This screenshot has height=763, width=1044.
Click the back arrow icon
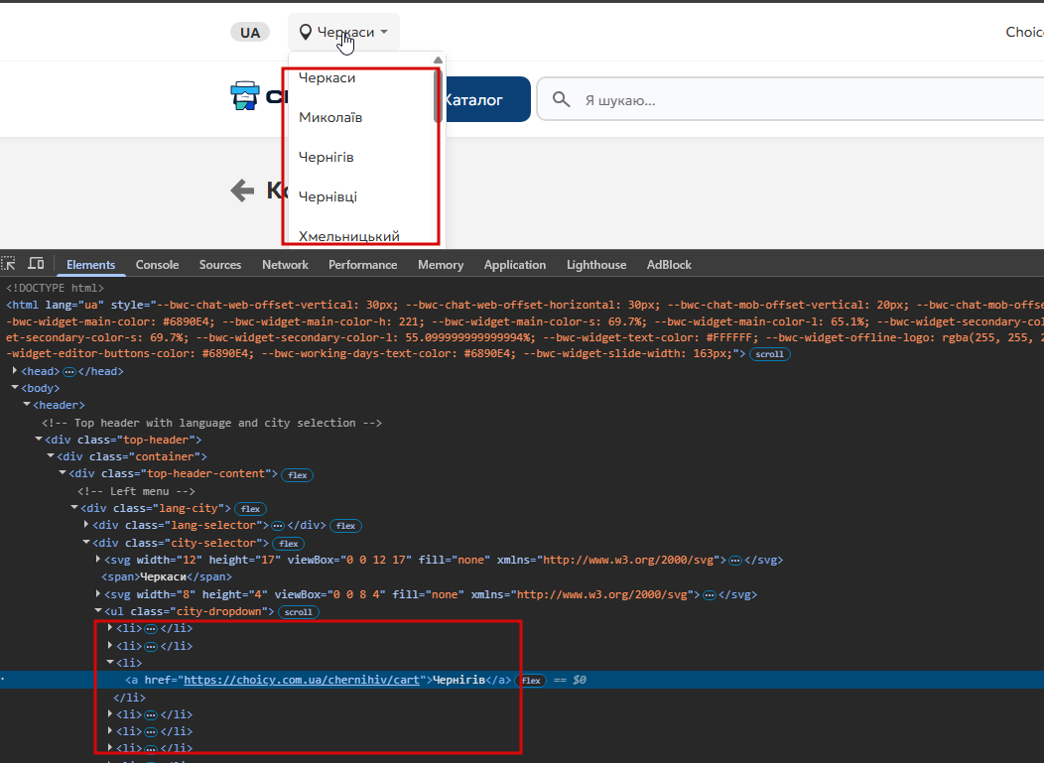tap(242, 191)
